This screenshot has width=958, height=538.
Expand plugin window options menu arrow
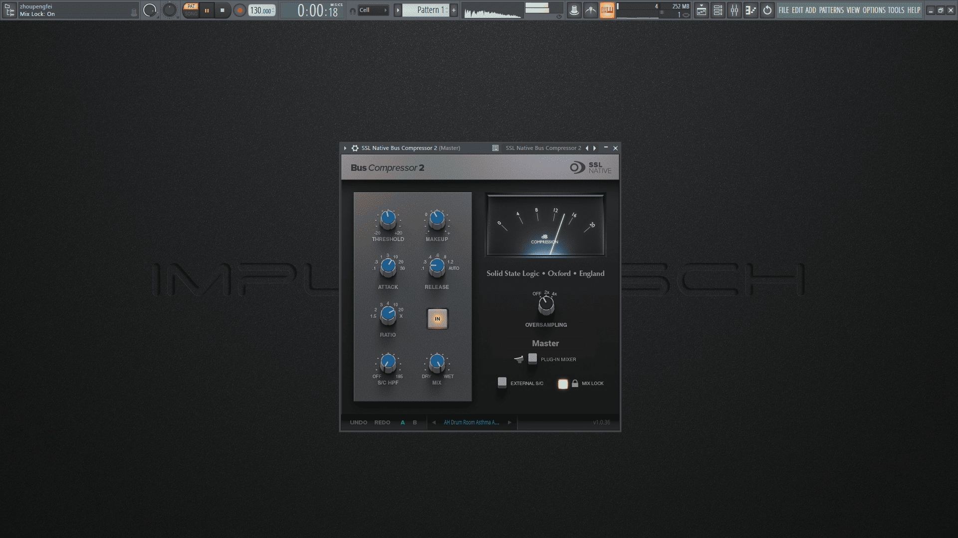coord(345,148)
